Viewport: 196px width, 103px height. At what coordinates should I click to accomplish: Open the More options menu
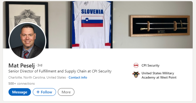(x=66, y=92)
